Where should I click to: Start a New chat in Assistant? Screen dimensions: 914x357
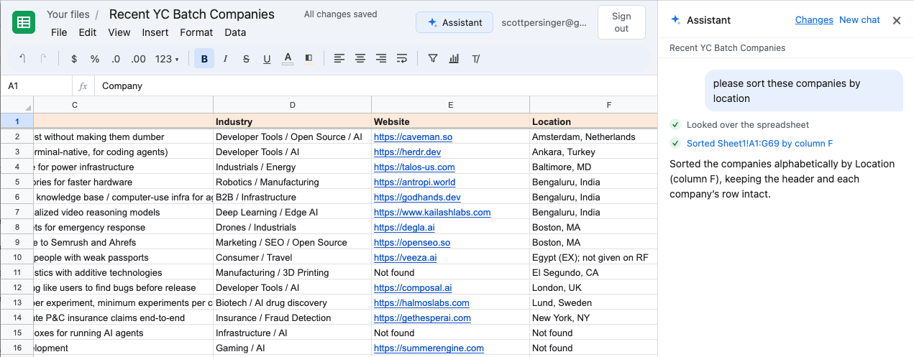coord(859,20)
